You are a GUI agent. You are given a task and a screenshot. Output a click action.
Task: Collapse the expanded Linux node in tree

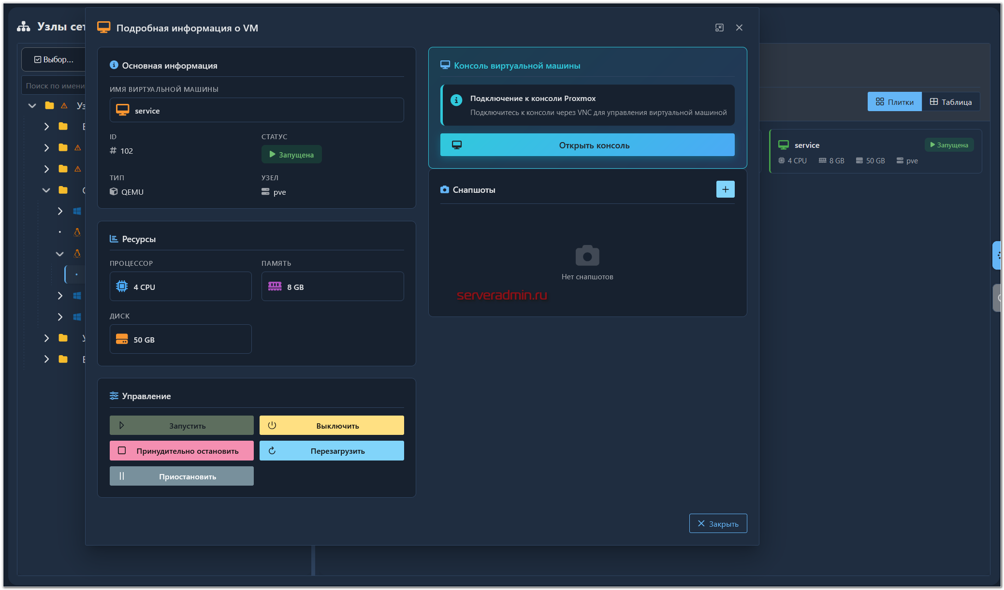pyautogui.click(x=59, y=254)
